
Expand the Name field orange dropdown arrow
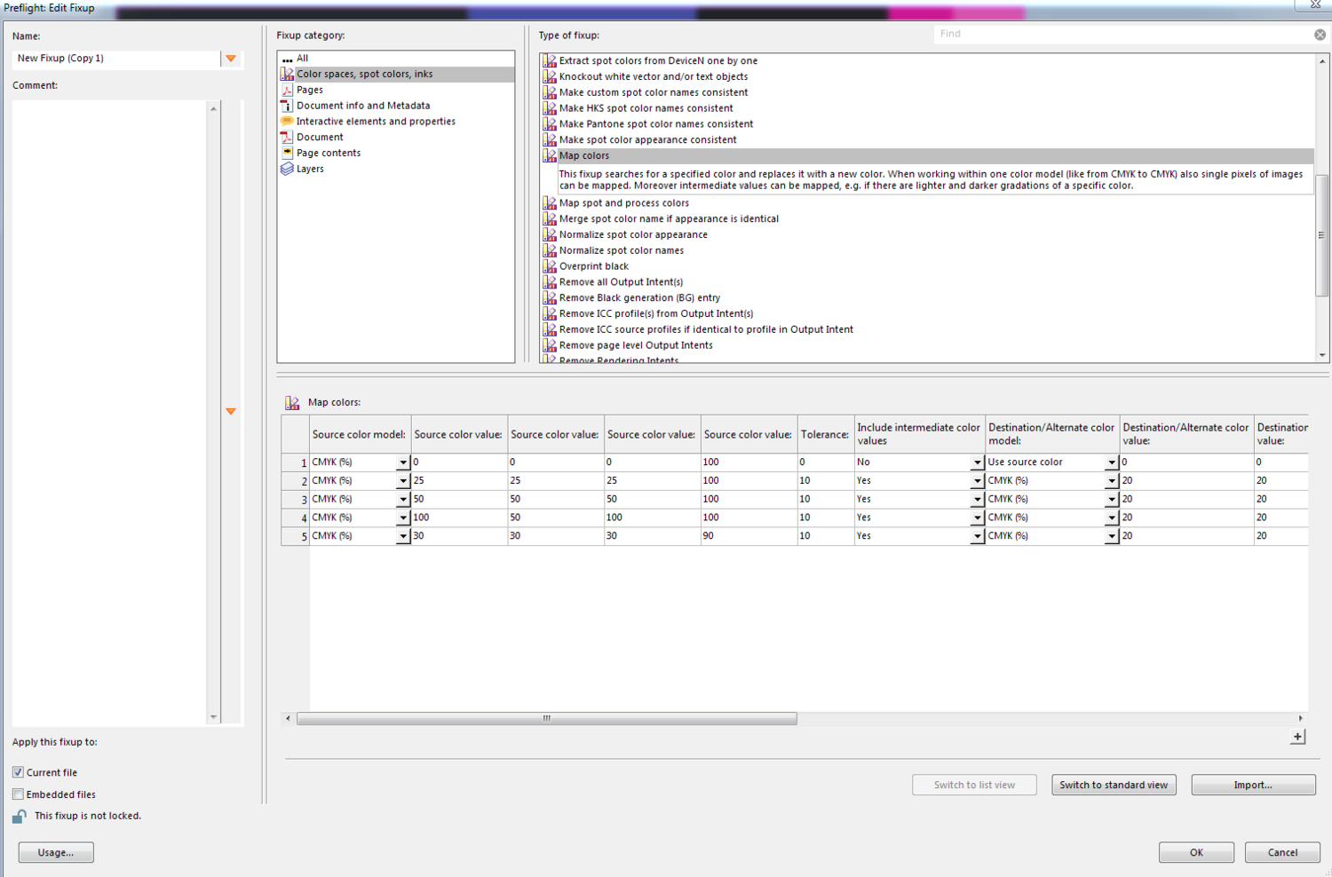231,59
